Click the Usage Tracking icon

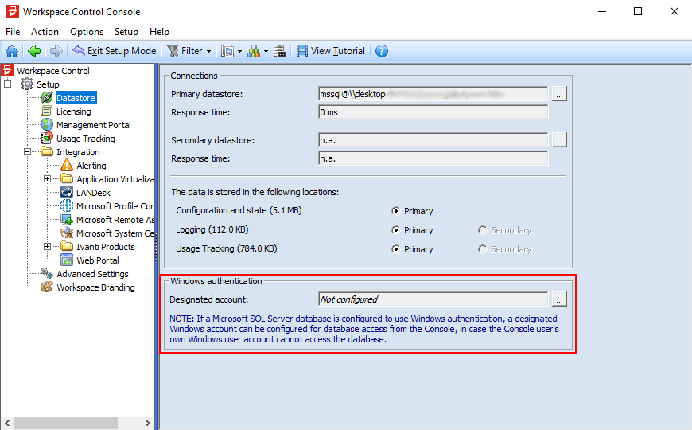coord(47,139)
